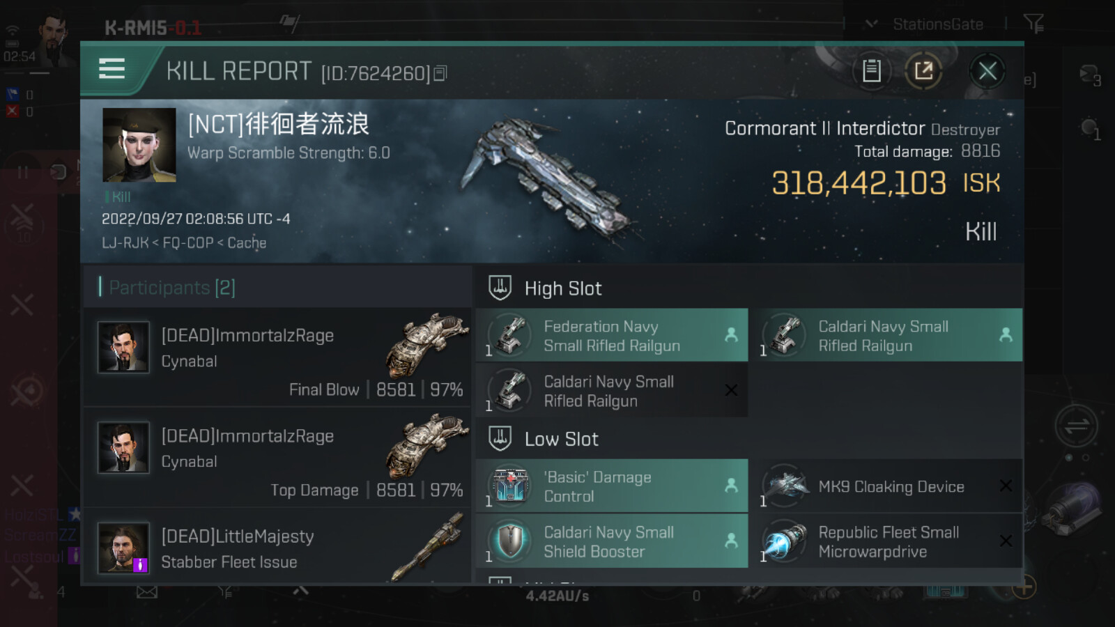Open the filter icon near StationsGate
The height and width of the screenshot is (627, 1115).
[x=1033, y=24]
